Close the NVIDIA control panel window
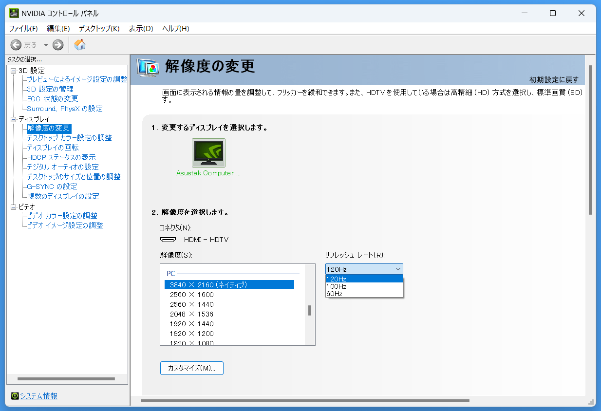The image size is (601, 411). 582,14
